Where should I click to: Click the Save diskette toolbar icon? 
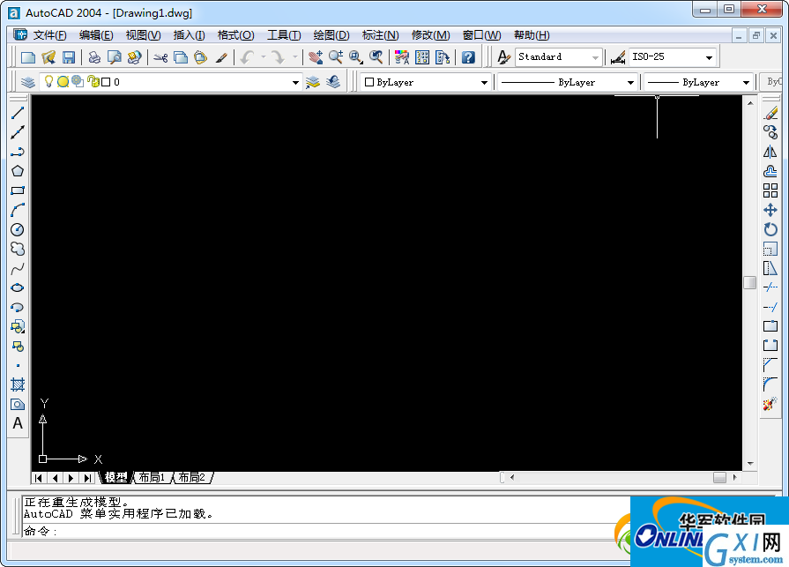[x=69, y=57]
